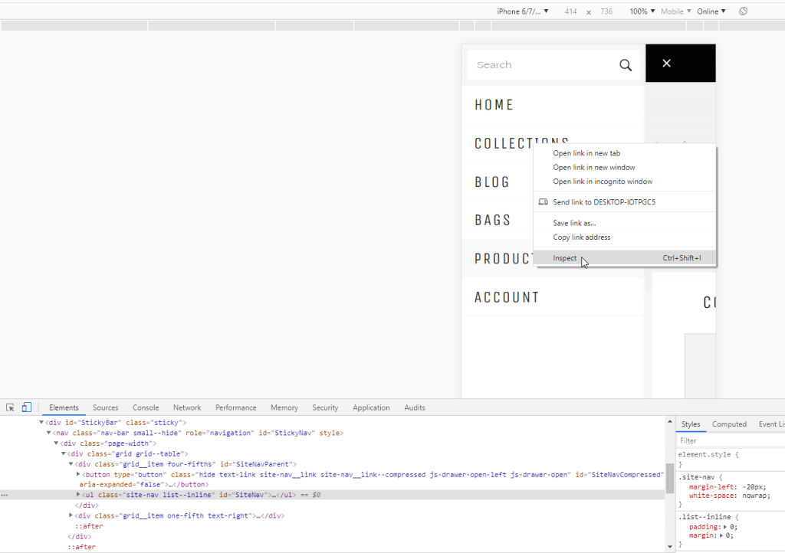This screenshot has height=553, width=785.
Task: Click inside the webpage Search input field
Action: (x=537, y=64)
